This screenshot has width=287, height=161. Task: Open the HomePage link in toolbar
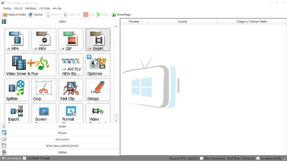[121, 15]
